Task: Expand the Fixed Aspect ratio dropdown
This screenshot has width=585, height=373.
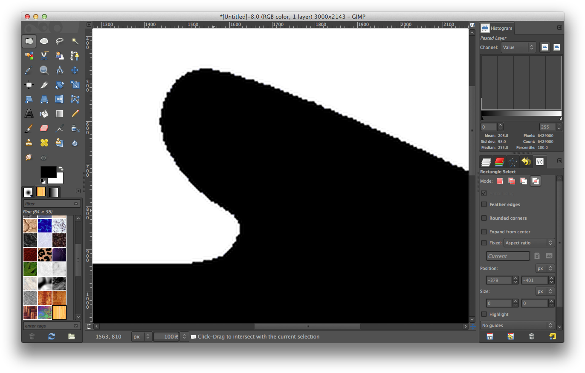Action: pos(529,243)
